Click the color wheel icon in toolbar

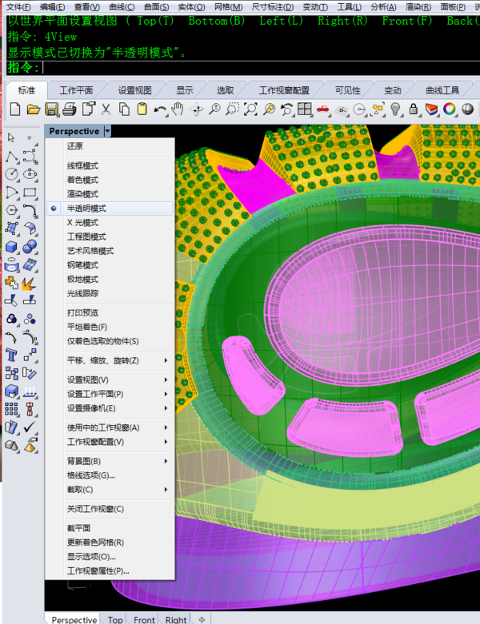(450, 109)
